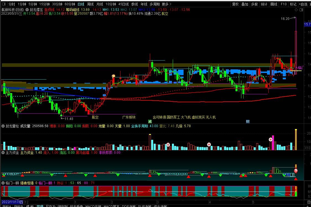Click the 复权 button
The image size is (311, 207).
tap(236, 4)
